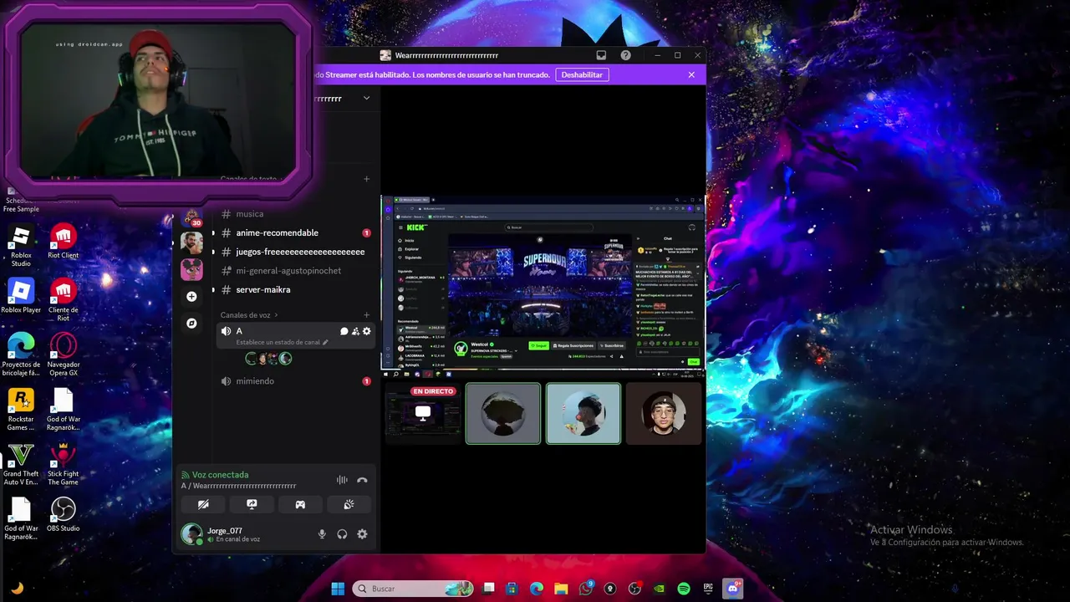Open Roblox Player desktop shortcut
The width and height of the screenshot is (1070, 602).
click(x=21, y=297)
